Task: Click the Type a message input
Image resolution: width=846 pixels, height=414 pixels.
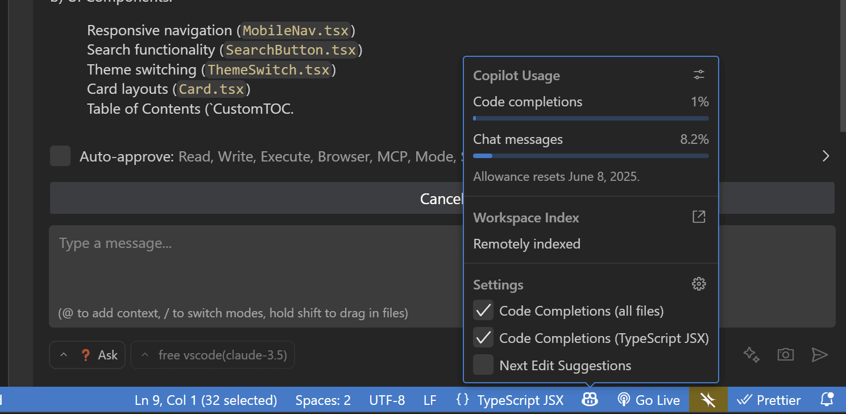Action: 442,276
